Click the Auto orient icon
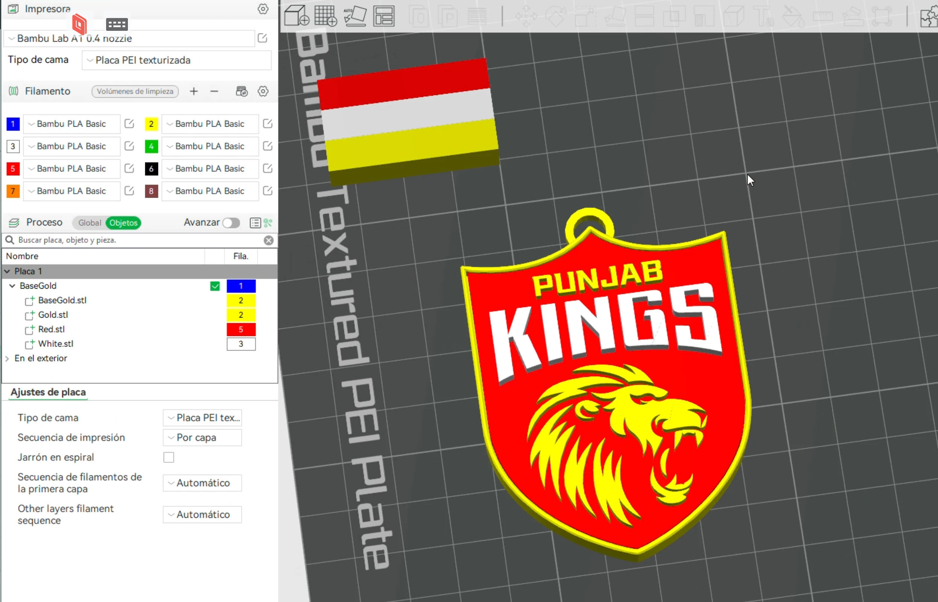 354,16
